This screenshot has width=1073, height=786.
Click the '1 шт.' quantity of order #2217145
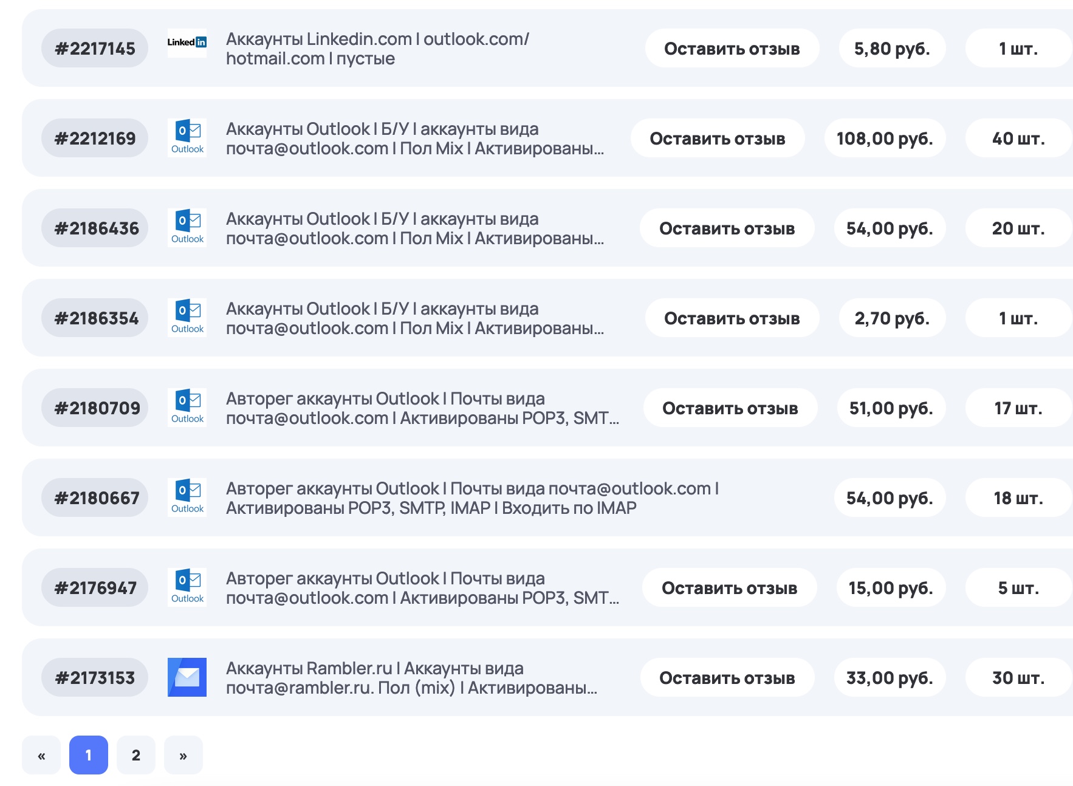[1018, 48]
